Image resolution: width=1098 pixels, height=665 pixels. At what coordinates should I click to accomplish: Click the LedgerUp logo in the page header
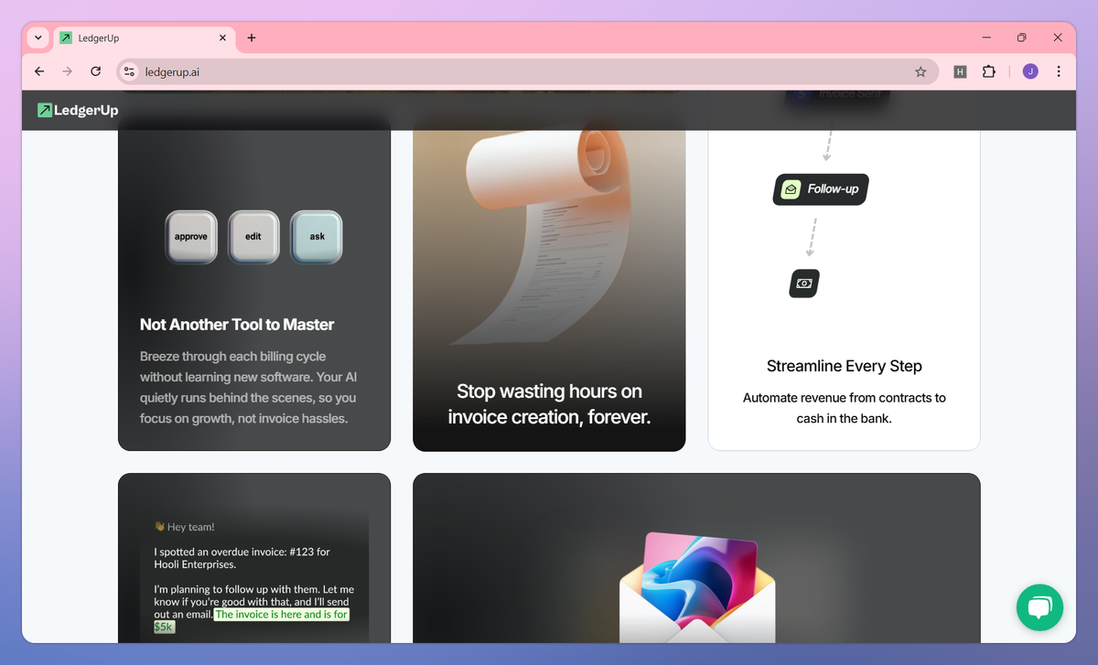point(76,110)
